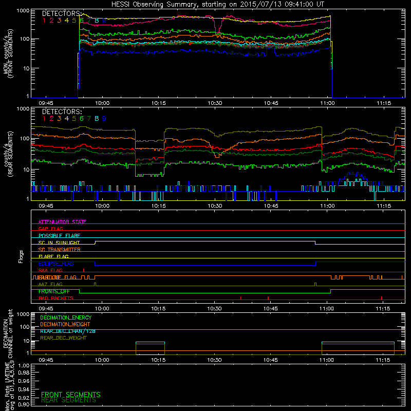Click the 0.92 livetime y-axis tick label
The width and height of the screenshot is (411, 411).
[24, 397]
